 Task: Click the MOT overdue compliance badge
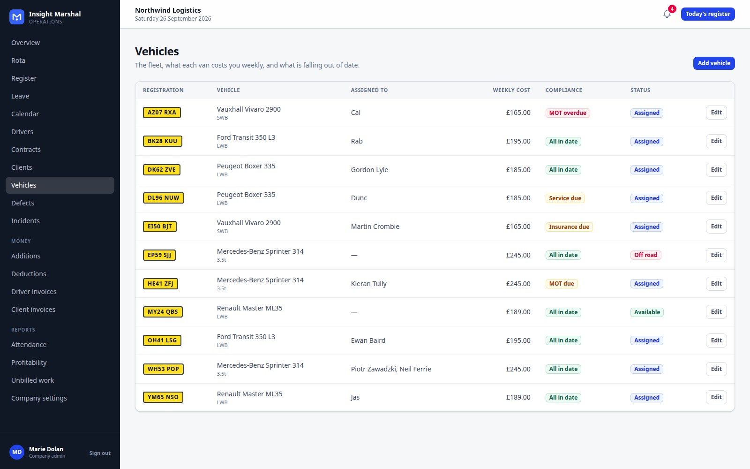click(x=568, y=113)
